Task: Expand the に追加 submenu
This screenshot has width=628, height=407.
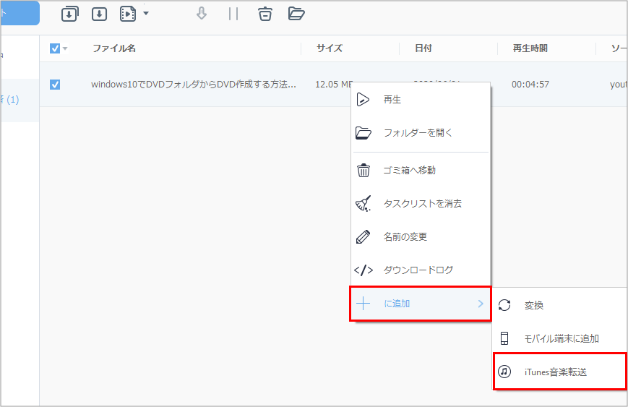Action: click(x=420, y=304)
